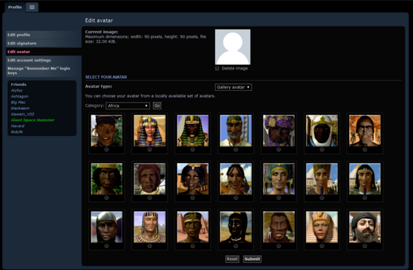Open RobJN friend link

[17, 131]
